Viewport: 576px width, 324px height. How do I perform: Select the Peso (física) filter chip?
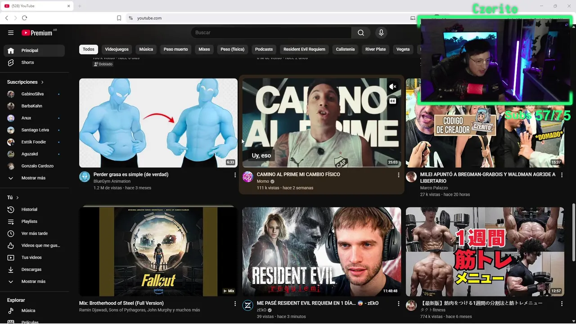[232, 49]
